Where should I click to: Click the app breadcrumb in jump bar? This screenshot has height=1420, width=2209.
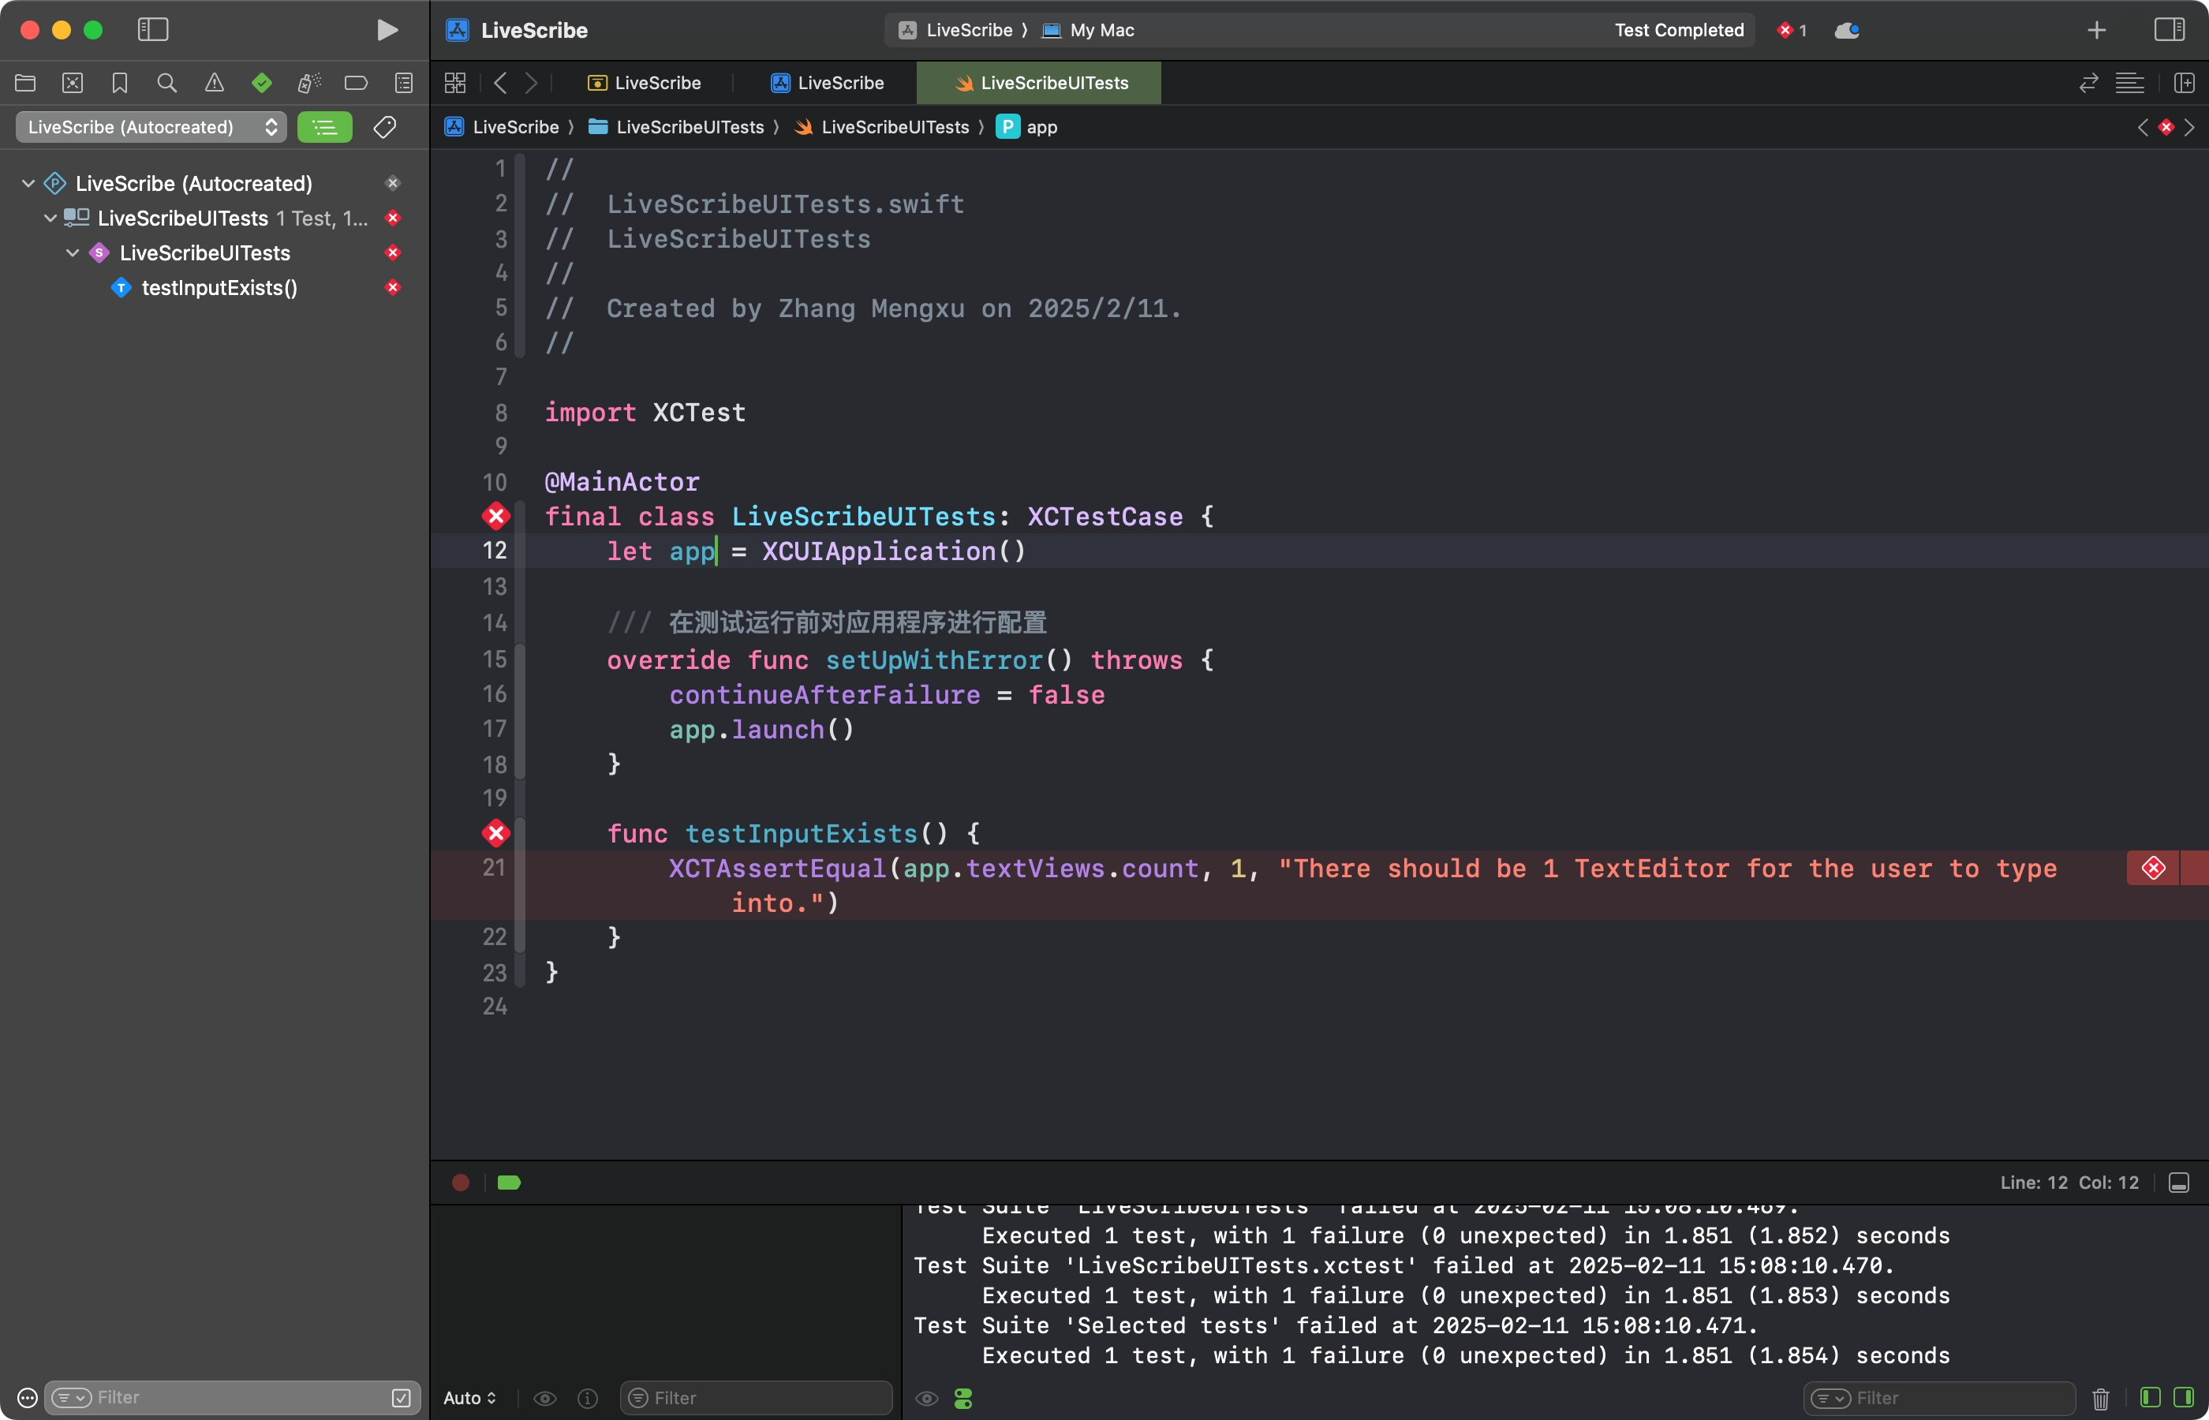(x=1041, y=127)
